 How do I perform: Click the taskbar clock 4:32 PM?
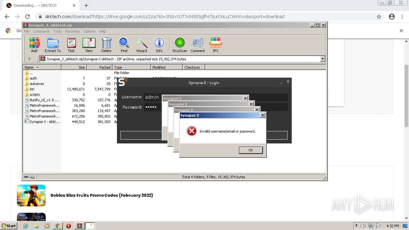coord(392,226)
